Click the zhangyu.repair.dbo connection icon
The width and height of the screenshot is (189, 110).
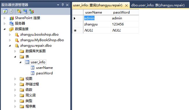[17, 46]
